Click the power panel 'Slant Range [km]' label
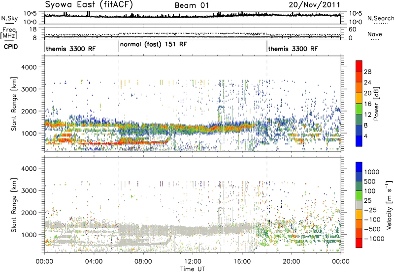 tap(14, 104)
